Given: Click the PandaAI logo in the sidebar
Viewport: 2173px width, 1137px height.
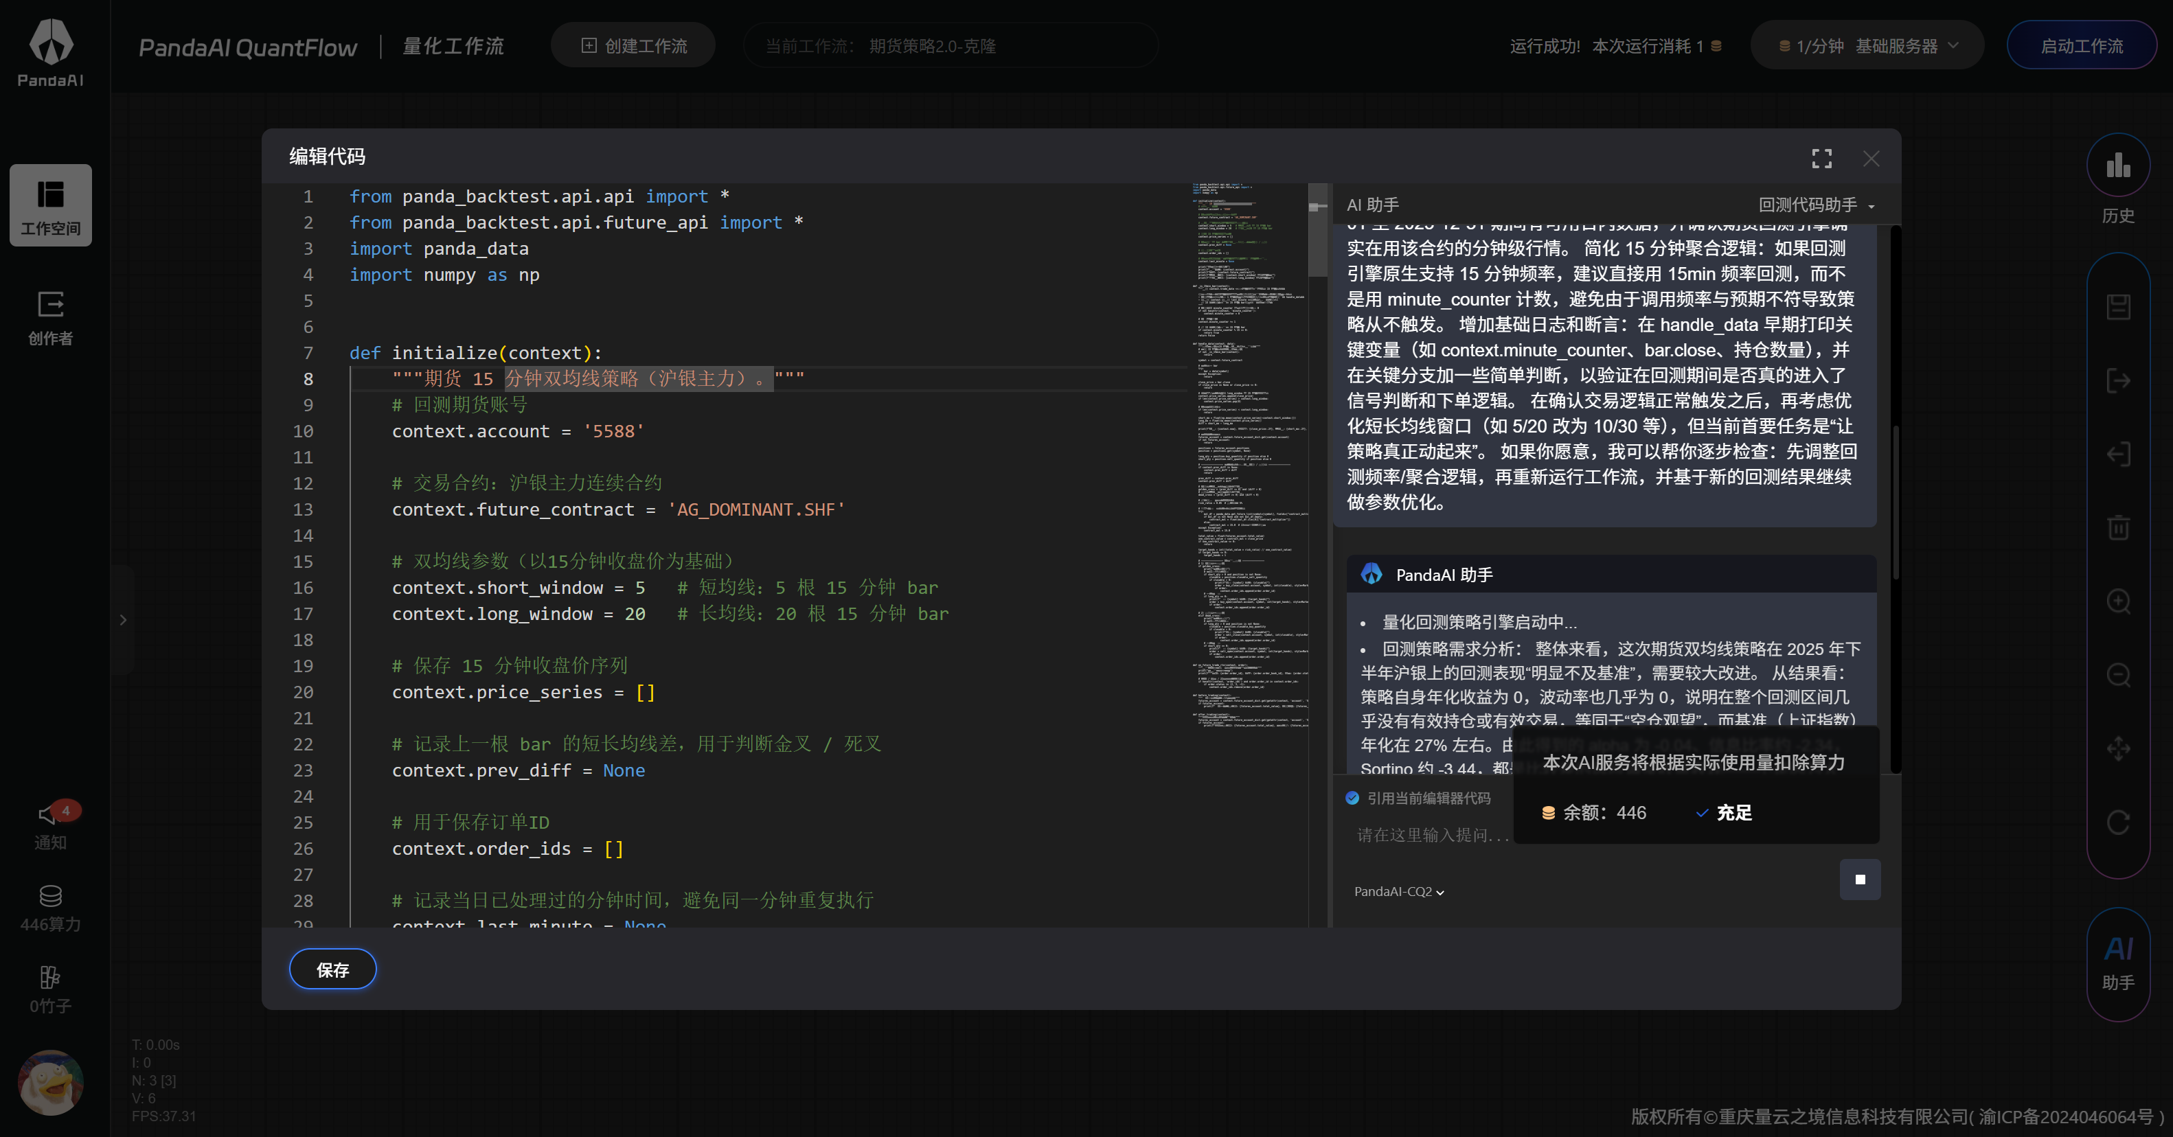Looking at the screenshot, I should click(51, 52).
